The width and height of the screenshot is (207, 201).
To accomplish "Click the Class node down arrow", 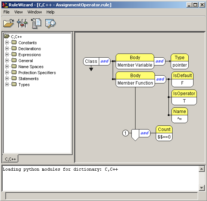I will 91,69.
